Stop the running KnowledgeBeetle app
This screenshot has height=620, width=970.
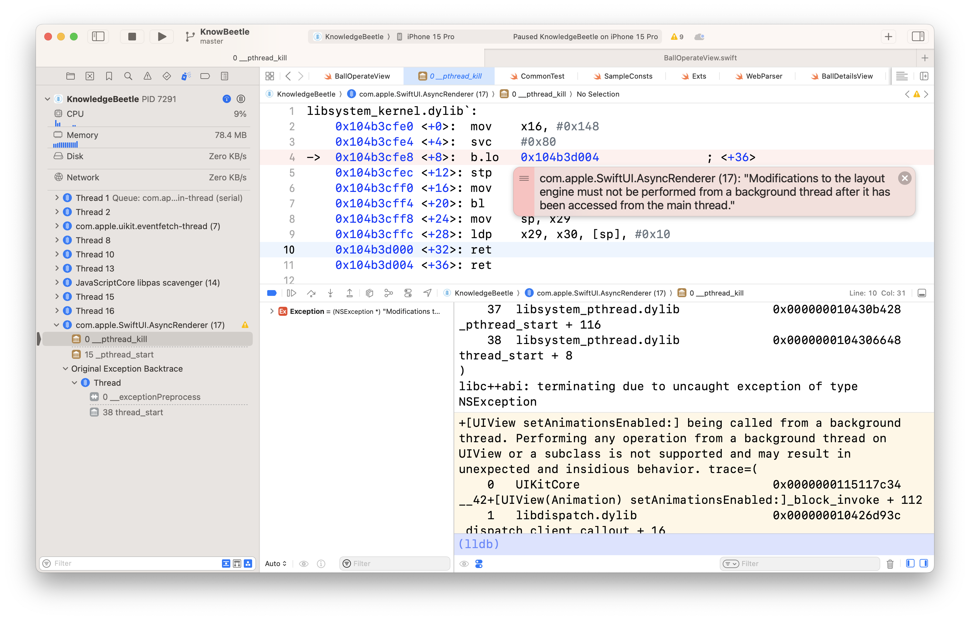click(132, 37)
